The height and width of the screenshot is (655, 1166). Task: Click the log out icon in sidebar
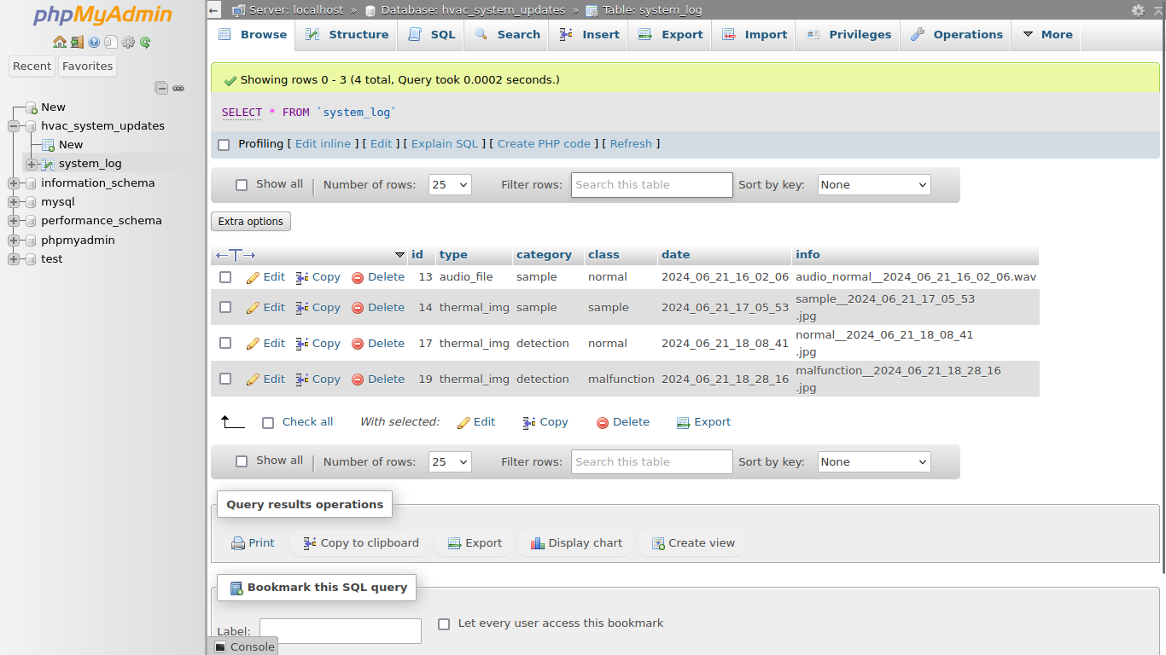pos(77,42)
